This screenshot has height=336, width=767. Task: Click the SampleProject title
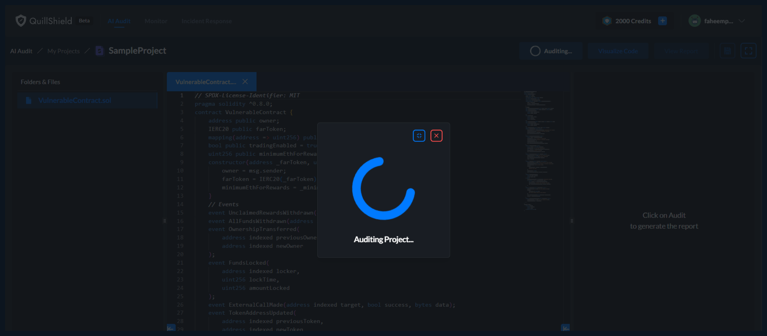click(137, 51)
